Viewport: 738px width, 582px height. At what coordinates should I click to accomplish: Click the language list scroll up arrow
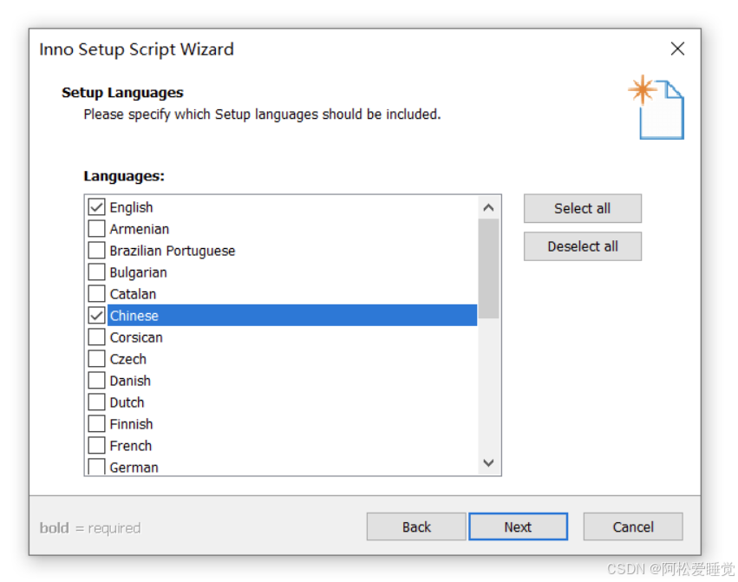point(488,207)
